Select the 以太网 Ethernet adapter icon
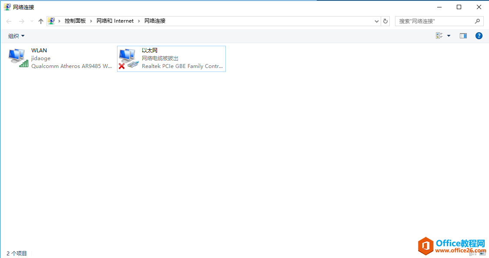Screen dimensions: 489x258 click(x=128, y=58)
